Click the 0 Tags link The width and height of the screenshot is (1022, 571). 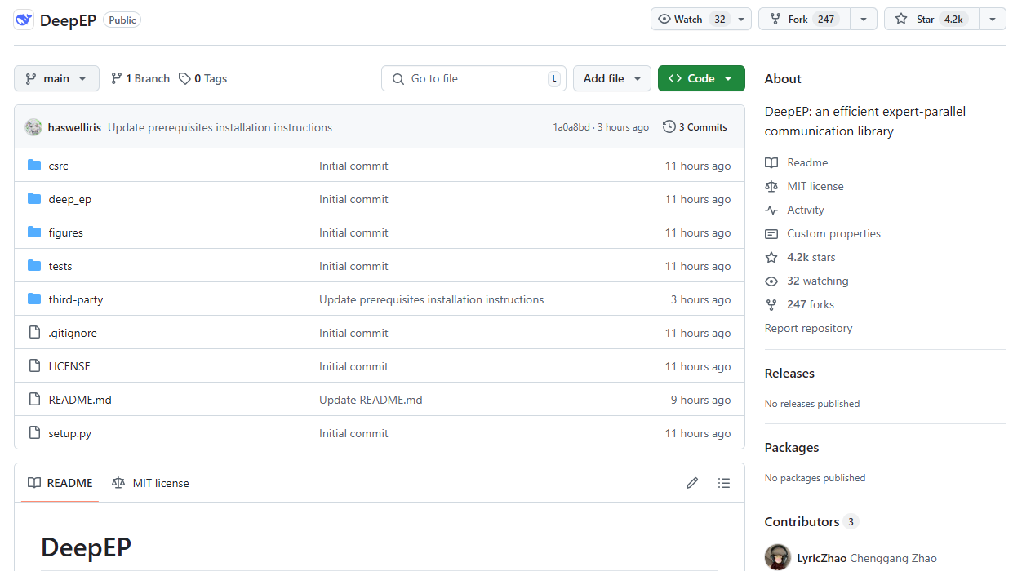coord(203,78)
